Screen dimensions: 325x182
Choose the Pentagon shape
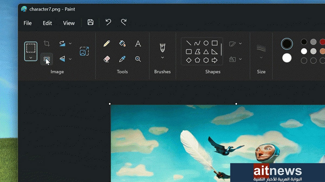coord(197,60)
